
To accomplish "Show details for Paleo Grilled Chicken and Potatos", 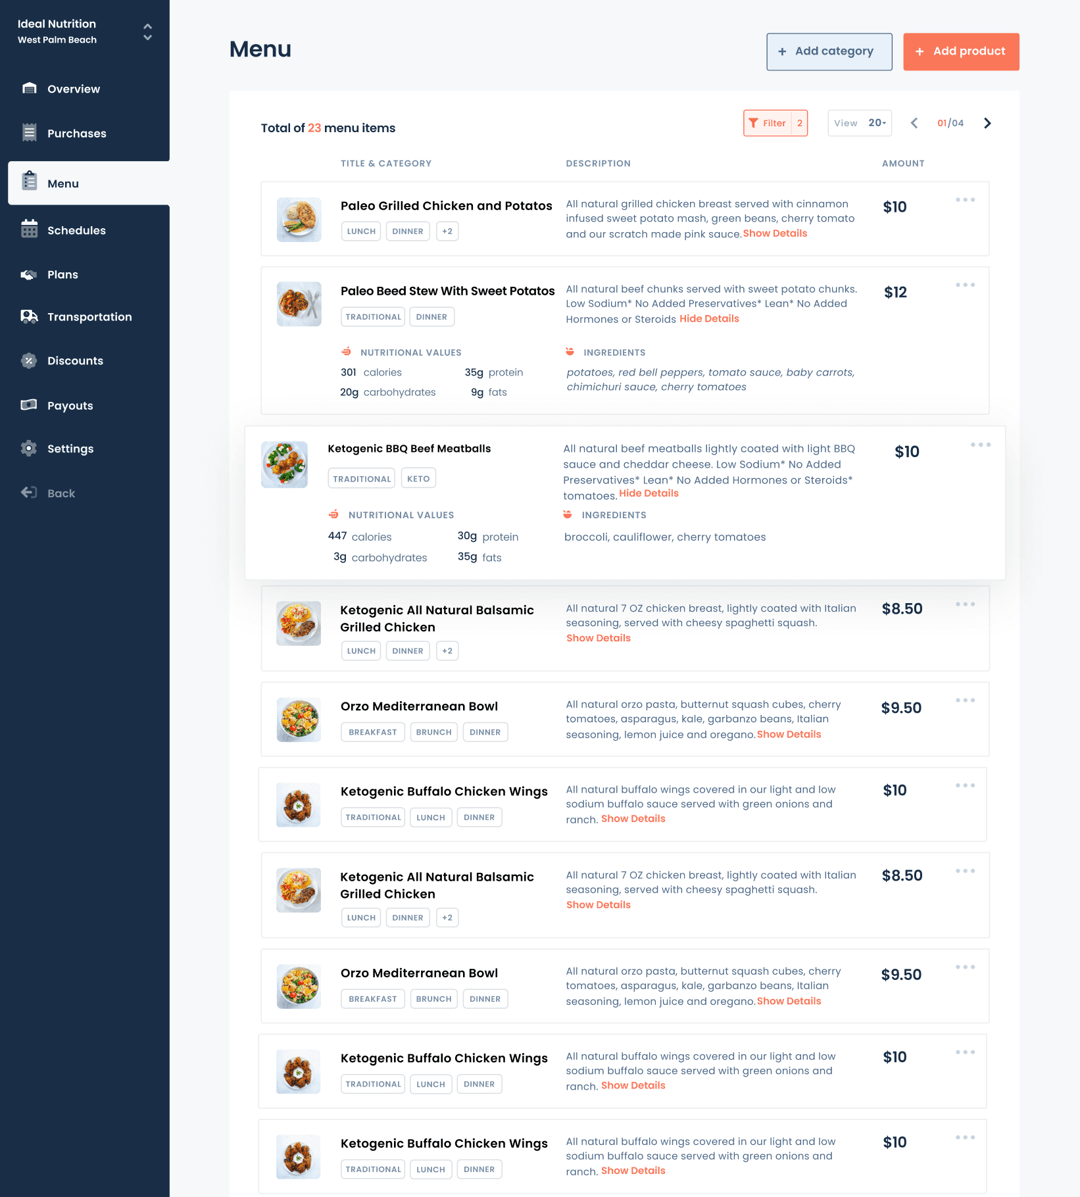I will pyautogui.click(x=775, y=233).
